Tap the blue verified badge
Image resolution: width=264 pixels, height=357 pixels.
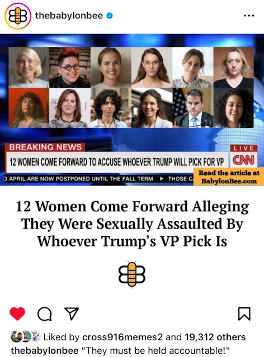pyautogui.click(x=110, y=16)
